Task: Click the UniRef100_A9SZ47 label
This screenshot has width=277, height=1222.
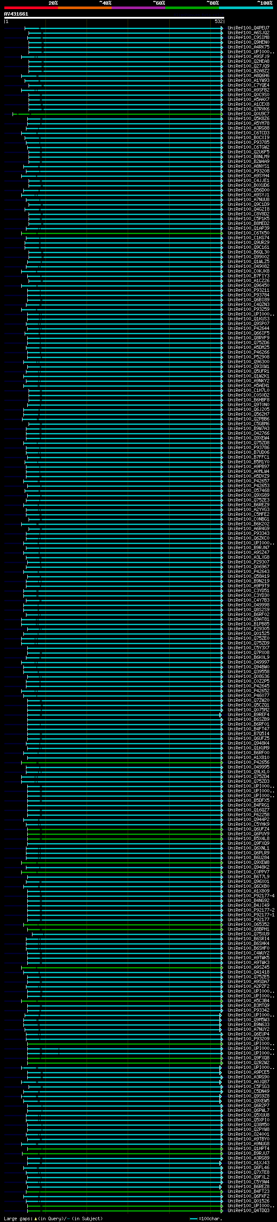Action: point(248,553)
